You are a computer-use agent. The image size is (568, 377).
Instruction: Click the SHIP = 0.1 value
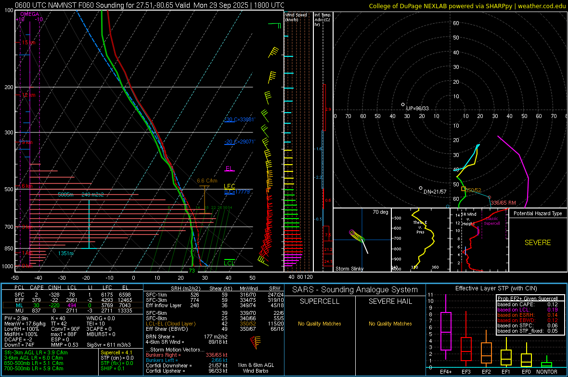(x=112, y=368)
